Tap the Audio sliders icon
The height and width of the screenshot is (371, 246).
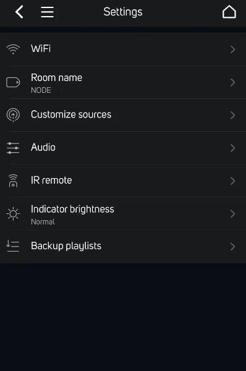coord(13,148)
